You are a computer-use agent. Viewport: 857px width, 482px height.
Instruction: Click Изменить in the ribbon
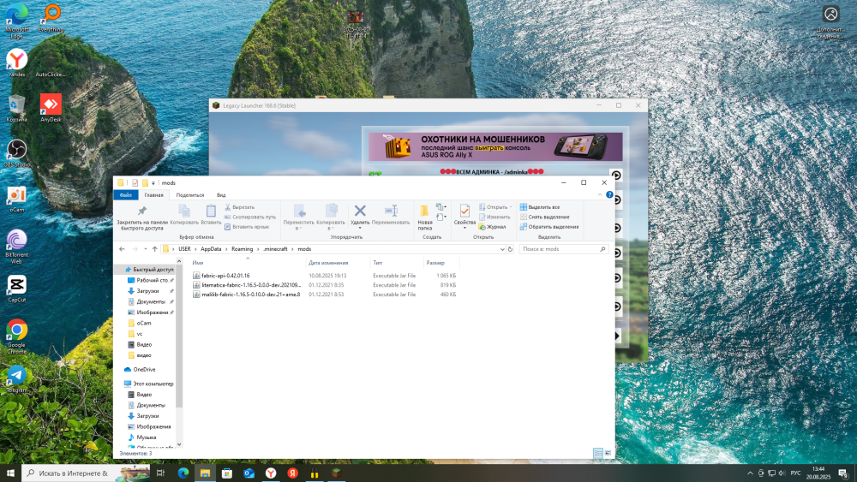494,217
